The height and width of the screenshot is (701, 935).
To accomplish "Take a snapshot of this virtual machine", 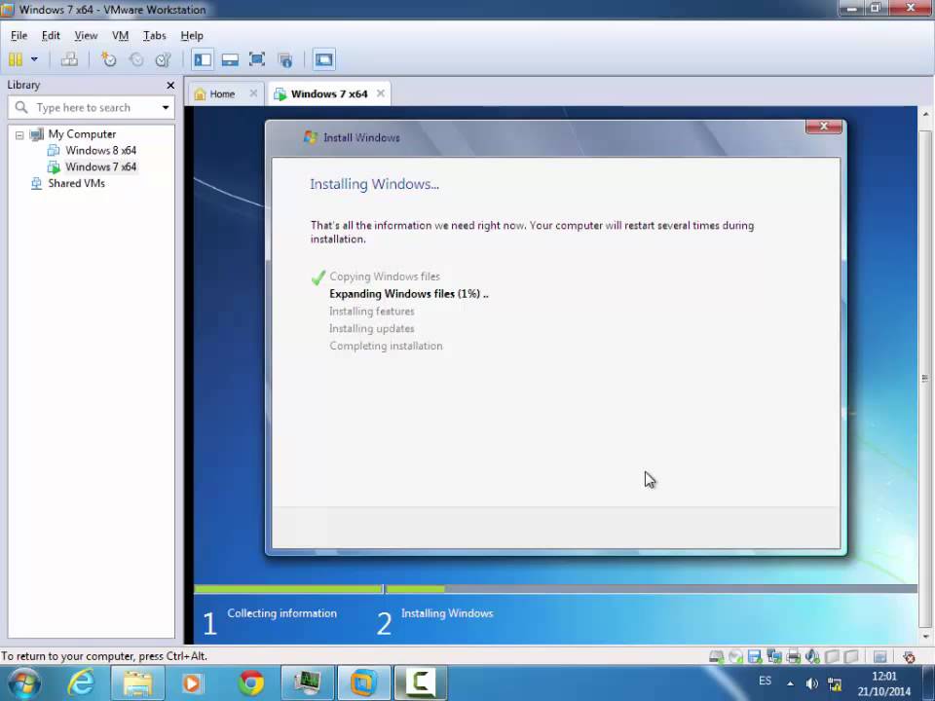I will click(x=108, y=59).
